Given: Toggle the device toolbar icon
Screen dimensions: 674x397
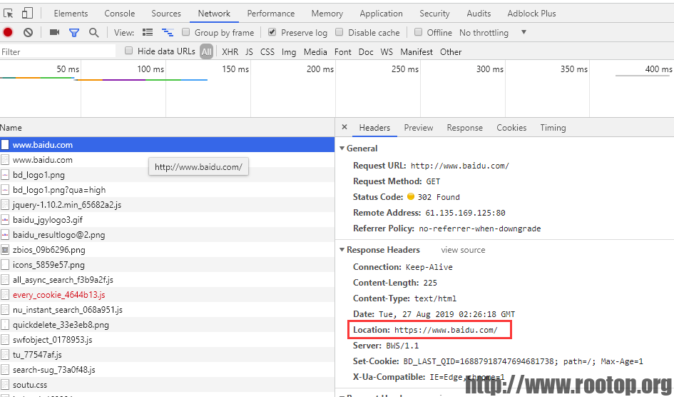Looking at the screenshot, I should pos(27,14).
